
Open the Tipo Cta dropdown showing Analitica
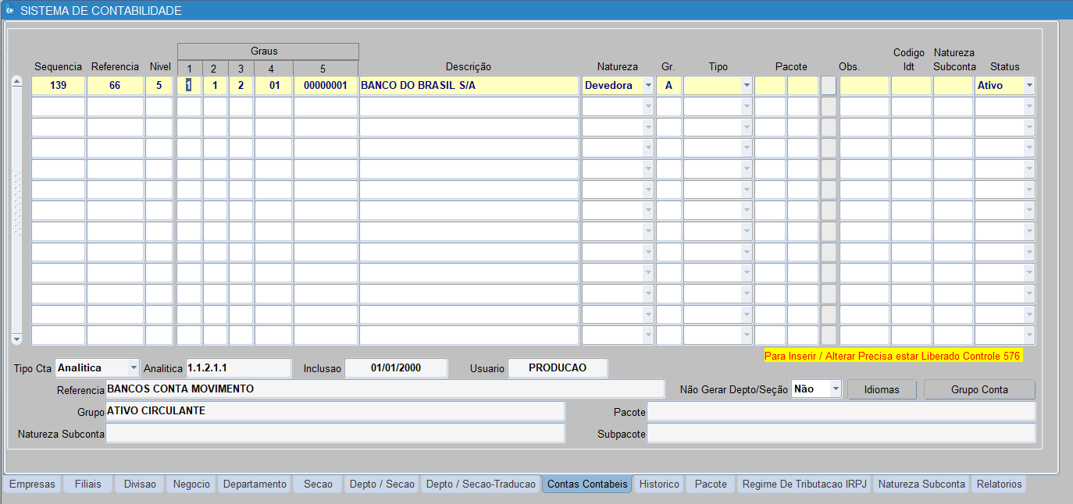click(x=133, y=367)
